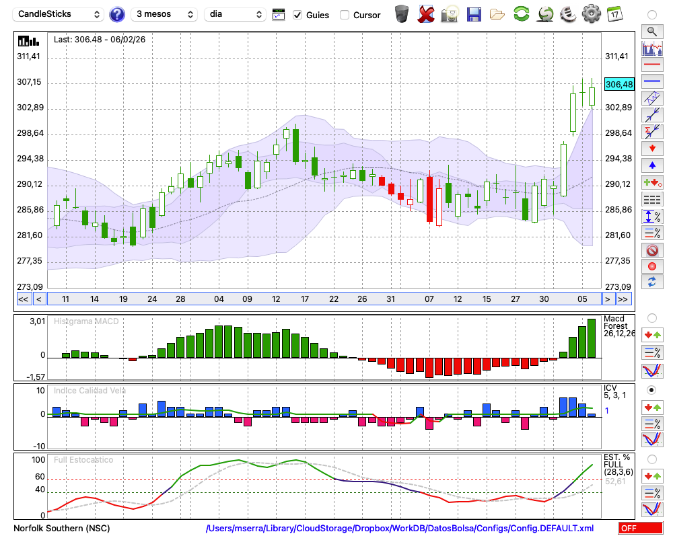Click the date timeline bar under chart
This screenshot has height=538, width=673.
coord(323,299)
